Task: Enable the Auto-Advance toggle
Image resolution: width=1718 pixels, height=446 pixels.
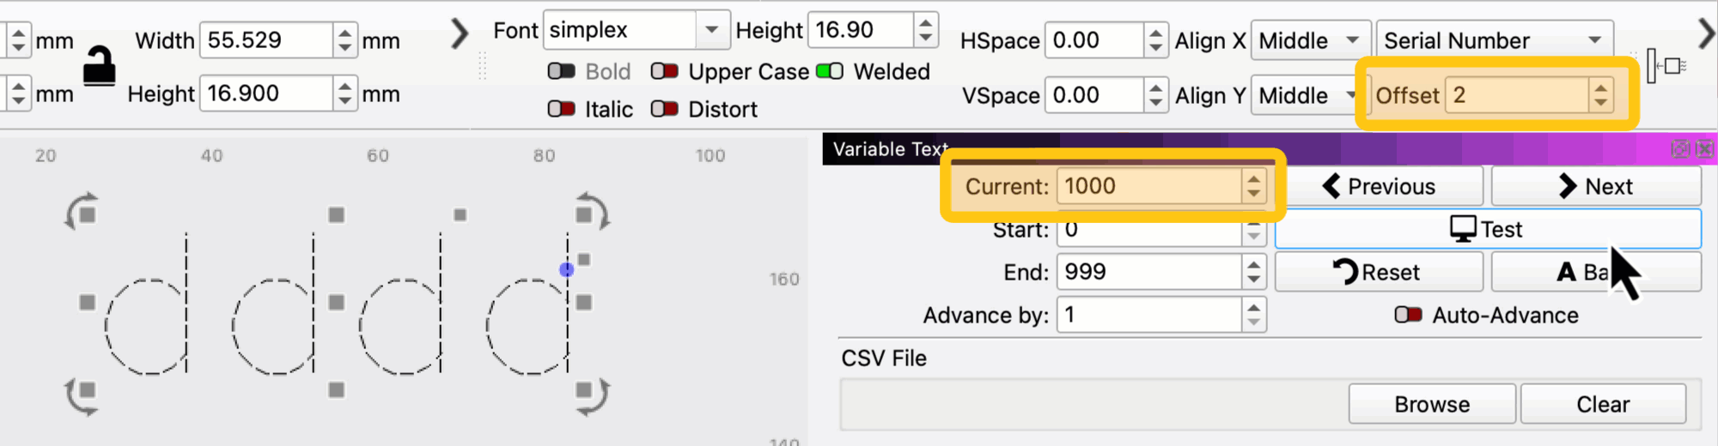Action: point(1408,315)
